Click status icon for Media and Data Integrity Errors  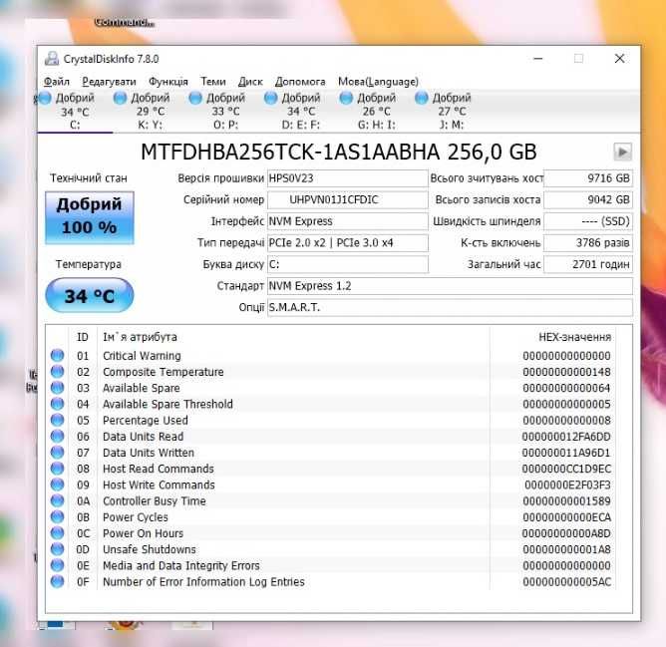[x=58, y=565]
